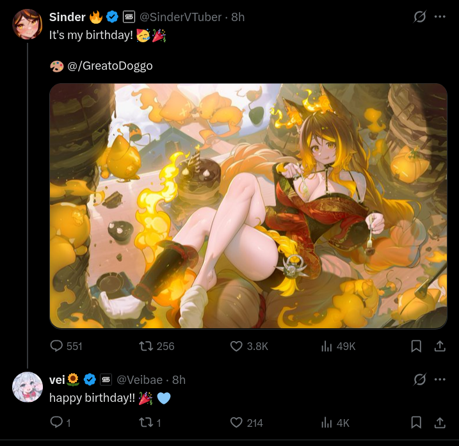The height and width of the screenshot is (446, 459).
Task: Share vei's reply via upload icon
Action: coord(440,422)
